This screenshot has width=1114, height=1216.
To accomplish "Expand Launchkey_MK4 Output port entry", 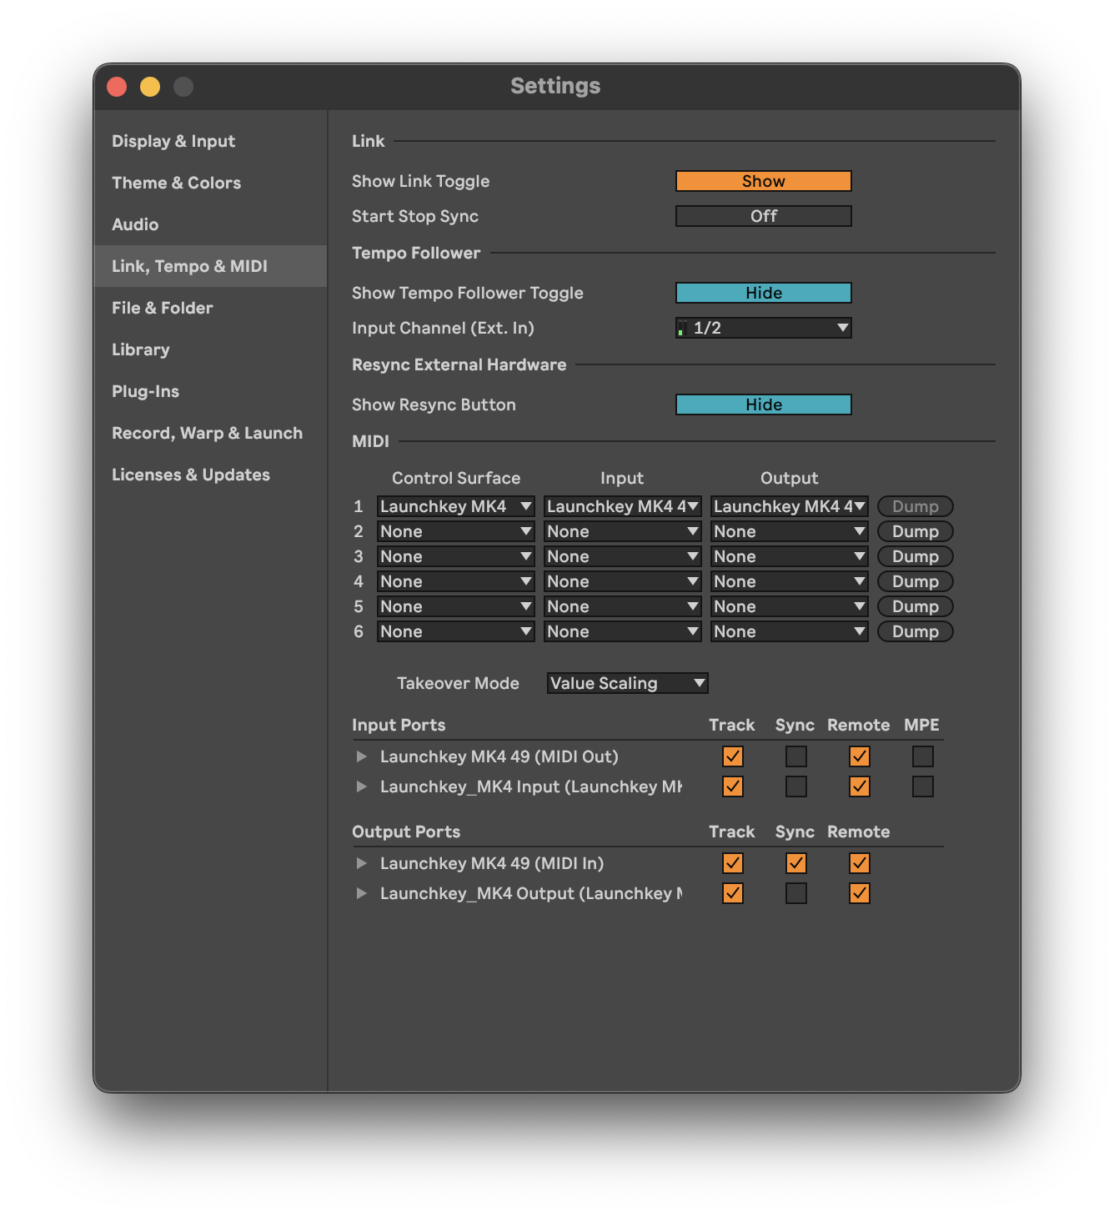I will [361, 893].
